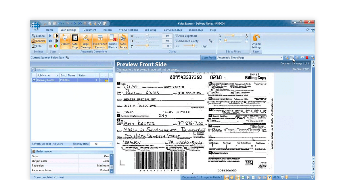Click the zoom slider in status bar
Screen dimensions: 345x180
286,177
